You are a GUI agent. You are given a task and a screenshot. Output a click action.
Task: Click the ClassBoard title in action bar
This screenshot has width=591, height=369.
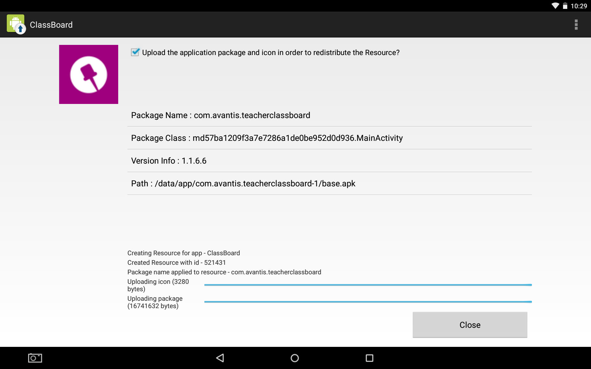(x=51, y=25)
